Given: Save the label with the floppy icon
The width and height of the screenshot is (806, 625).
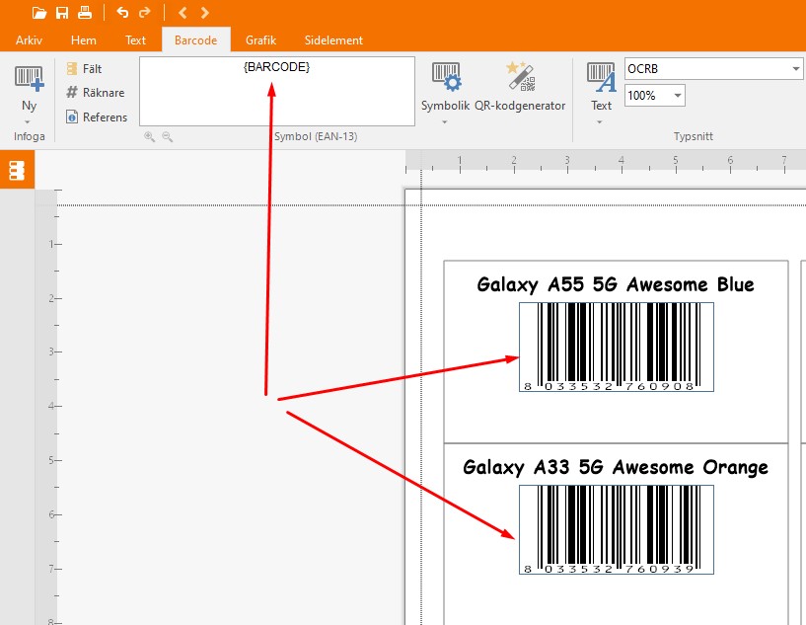Looking at the screenshot, I should (x=62, y=13).
